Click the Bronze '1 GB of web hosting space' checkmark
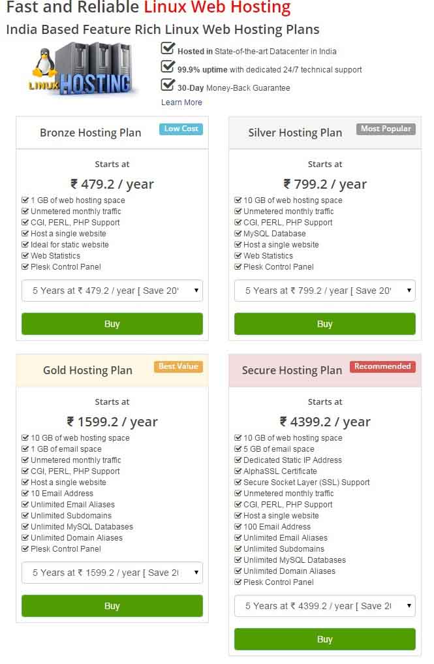 coord(25,200)
